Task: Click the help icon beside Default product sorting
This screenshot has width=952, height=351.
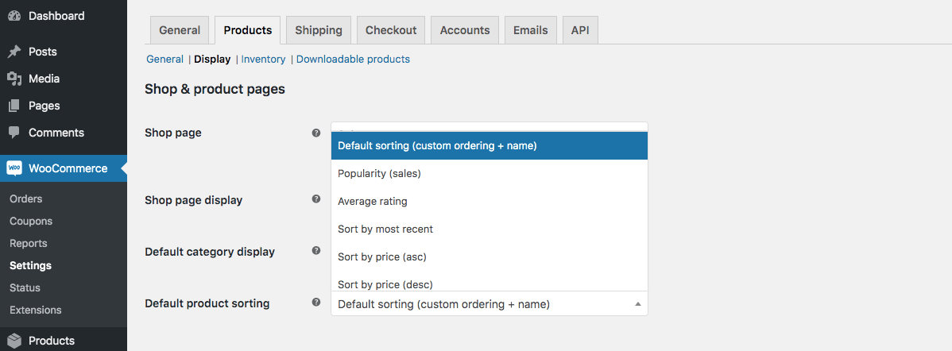Action: 315,302
